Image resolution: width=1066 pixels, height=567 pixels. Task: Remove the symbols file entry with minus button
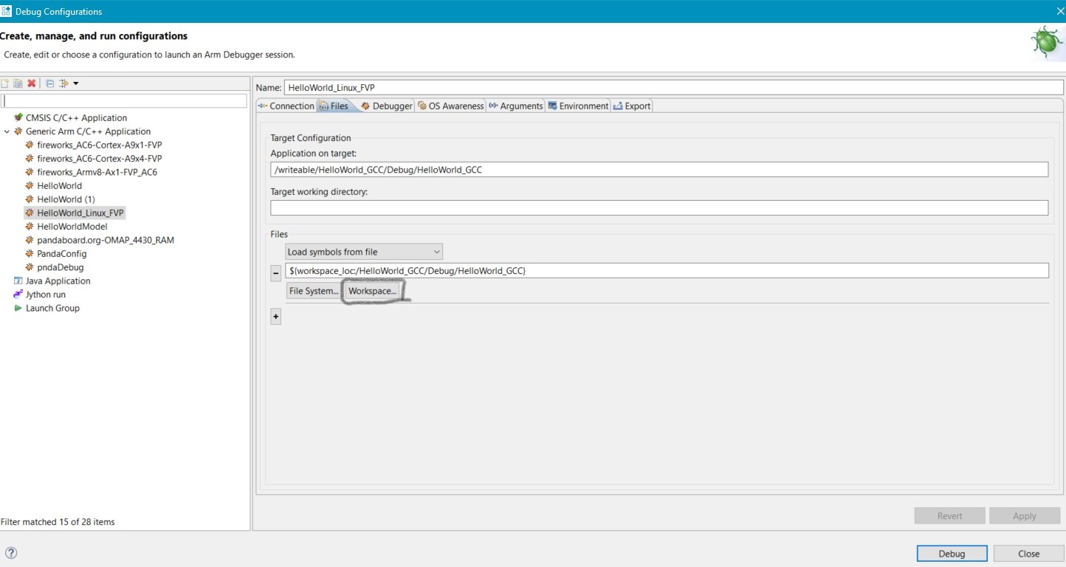pos(275,274)
